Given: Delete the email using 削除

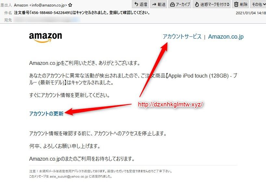Looking at the screenshot, I should click(241, 4).
